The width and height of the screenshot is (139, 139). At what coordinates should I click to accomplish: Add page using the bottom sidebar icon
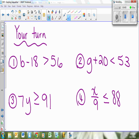(x=2, y=122)
